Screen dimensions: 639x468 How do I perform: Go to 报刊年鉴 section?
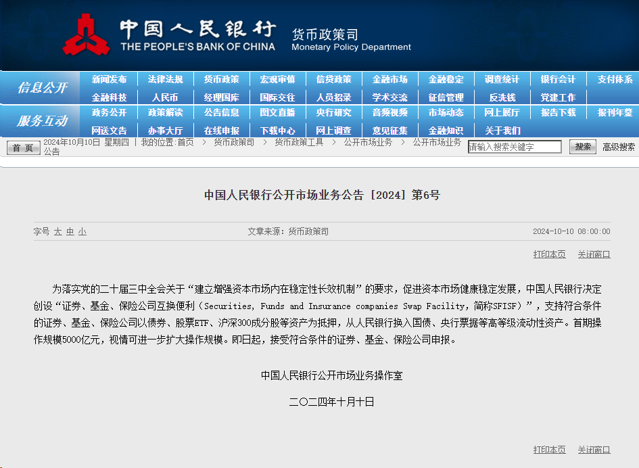coord(615,112)
